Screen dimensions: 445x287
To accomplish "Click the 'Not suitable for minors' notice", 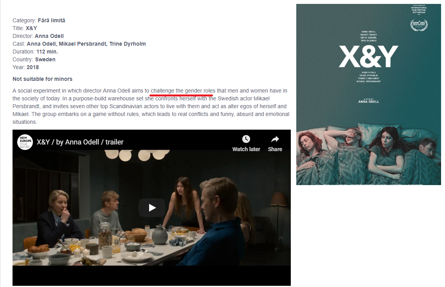I will click(x=42, y=79).
